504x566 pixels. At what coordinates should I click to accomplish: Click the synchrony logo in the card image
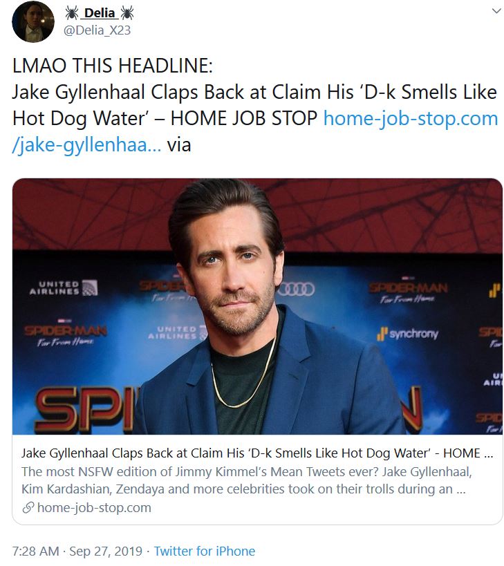tap(408, 334)
